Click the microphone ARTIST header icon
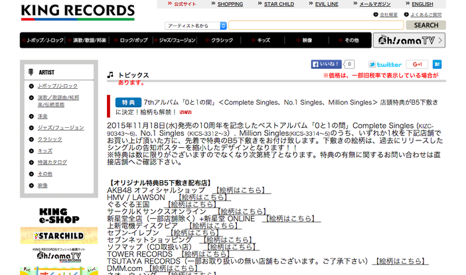Screen dimensions: 466x275 [31, 72]
